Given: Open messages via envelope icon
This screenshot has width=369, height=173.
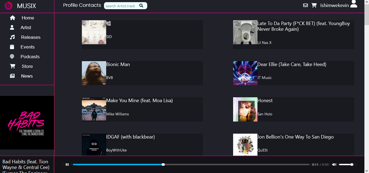Looking at the screenshot, I should click(x=306, y=5).
